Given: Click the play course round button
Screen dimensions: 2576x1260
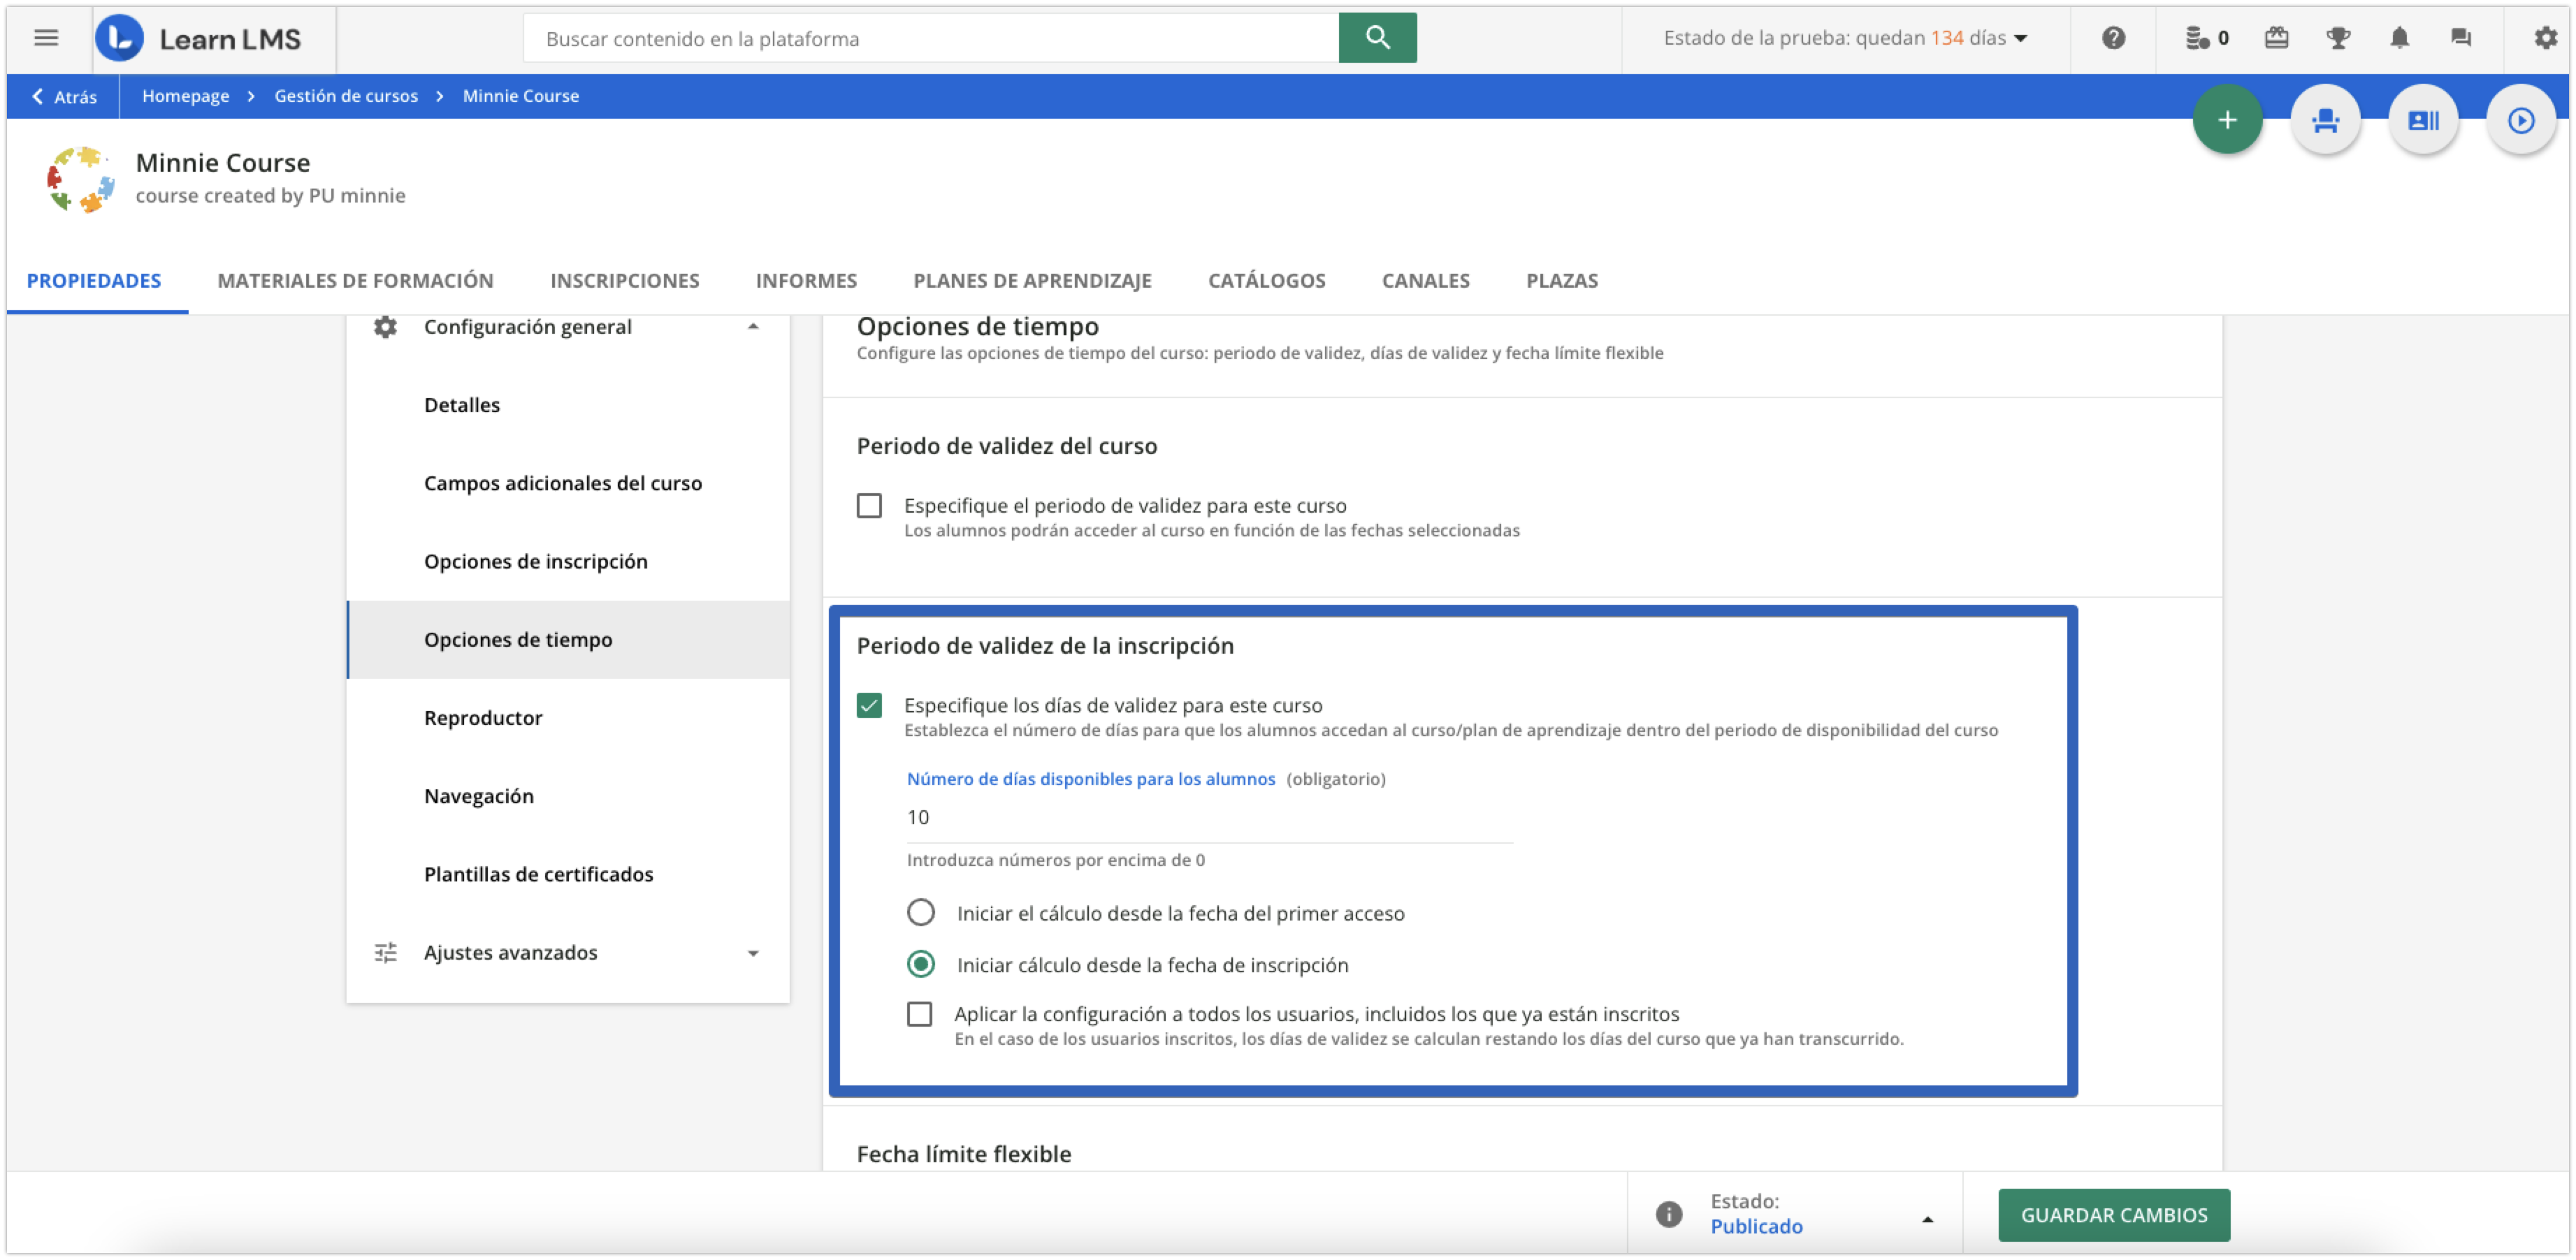Looking at the screenshot, I should 2521,121.
